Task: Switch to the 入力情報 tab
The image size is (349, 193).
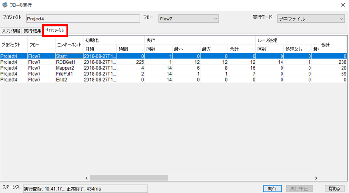Action: click(x=11, y=31)
